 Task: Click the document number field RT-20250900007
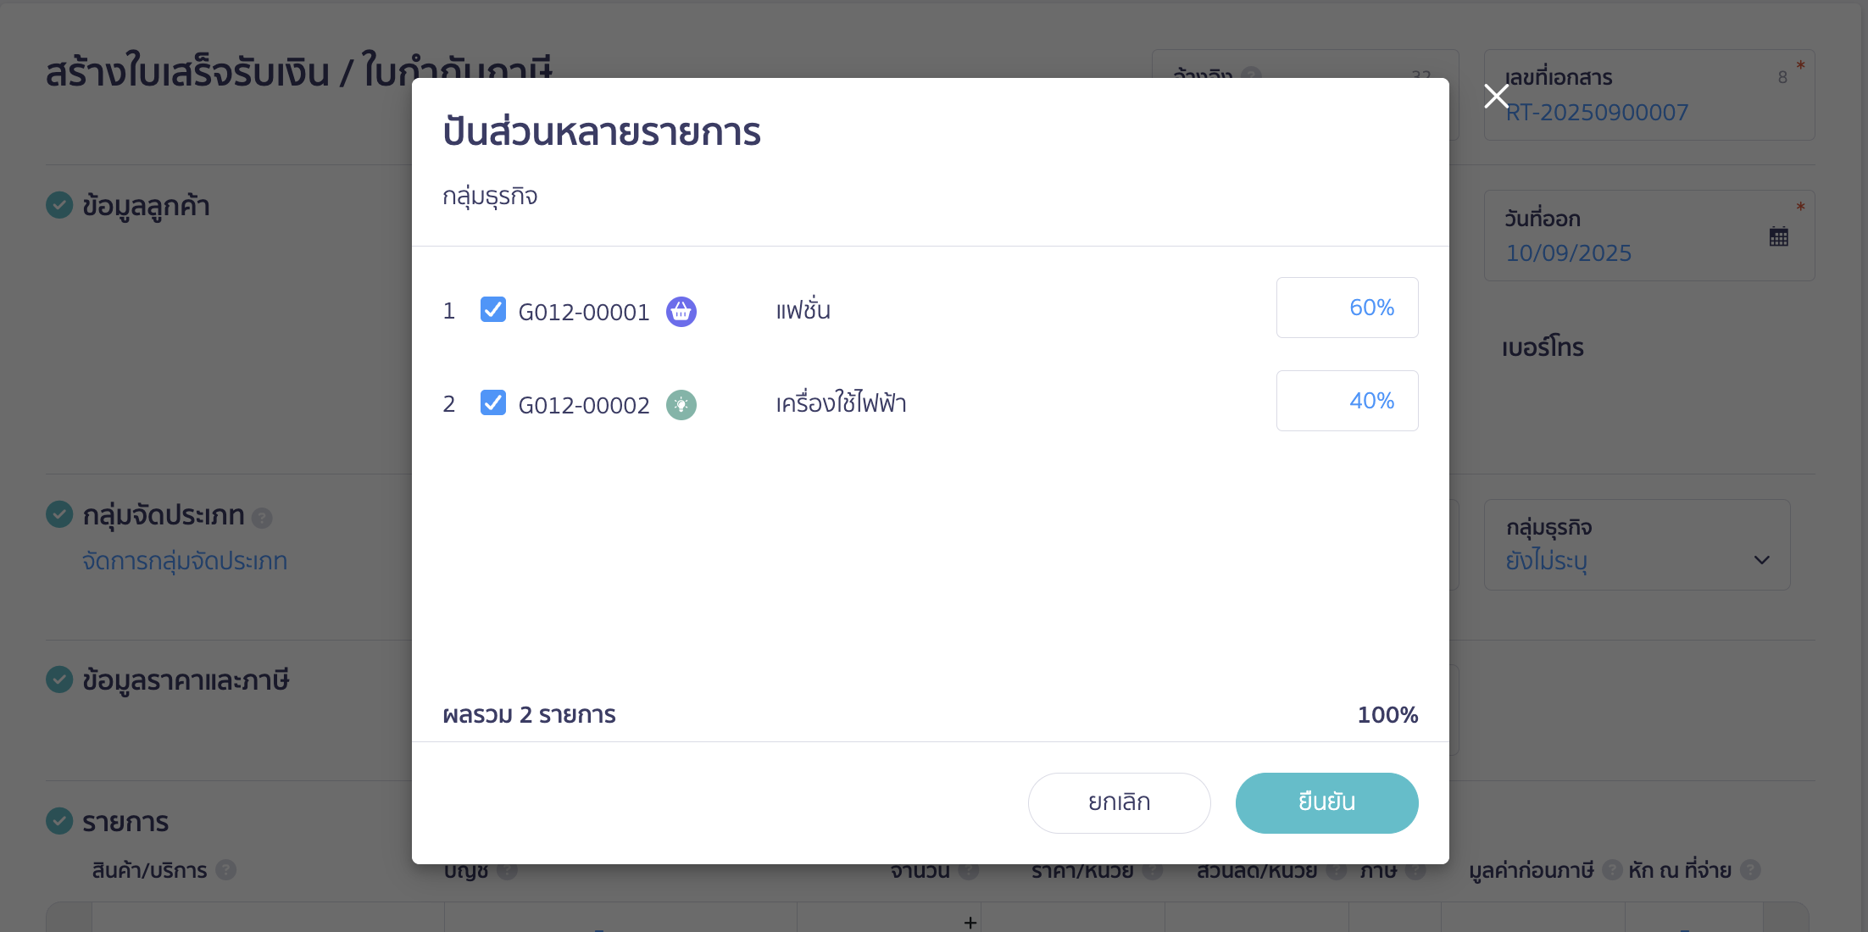(x=1648, y=95)
